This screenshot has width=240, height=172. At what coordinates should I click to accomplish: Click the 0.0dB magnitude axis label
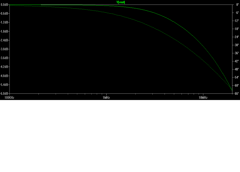(4, 5)
